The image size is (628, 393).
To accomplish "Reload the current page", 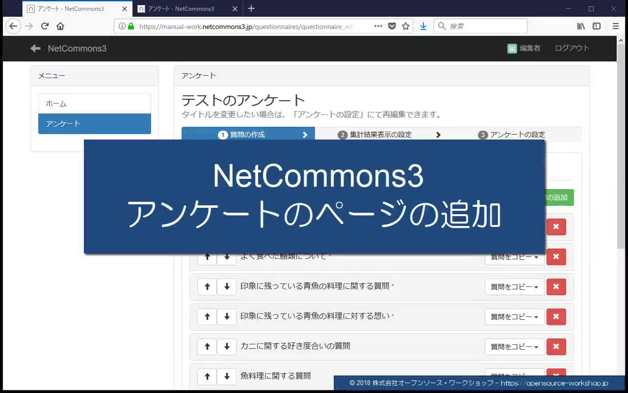I will (45, 26).
